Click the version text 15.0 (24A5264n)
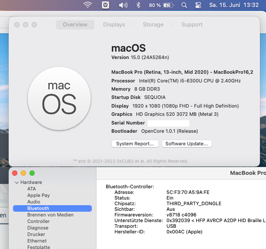The width and height of the screenshot is (266, 249). point(150,57)
